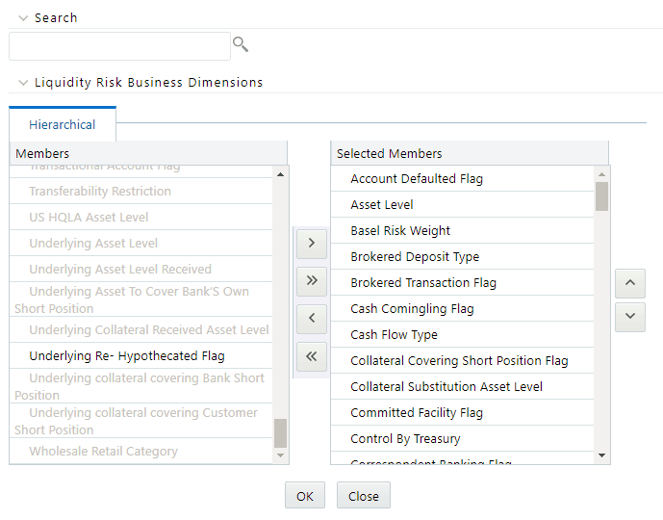The image size is (663, 520).
Task: Select US HQLA Asset Level member
Action: point(141,217)
